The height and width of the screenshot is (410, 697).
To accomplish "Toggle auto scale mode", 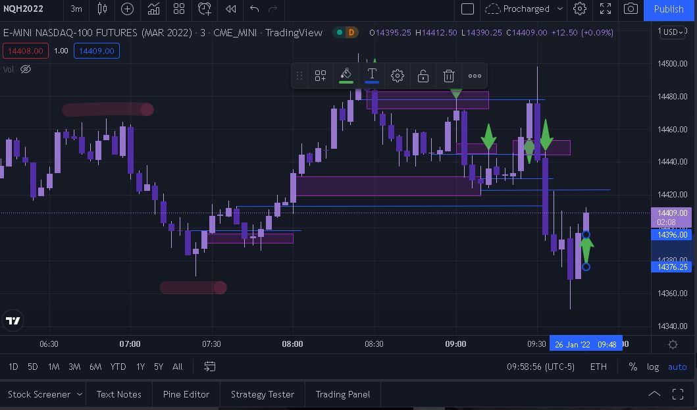I will [x=677, y=367].
